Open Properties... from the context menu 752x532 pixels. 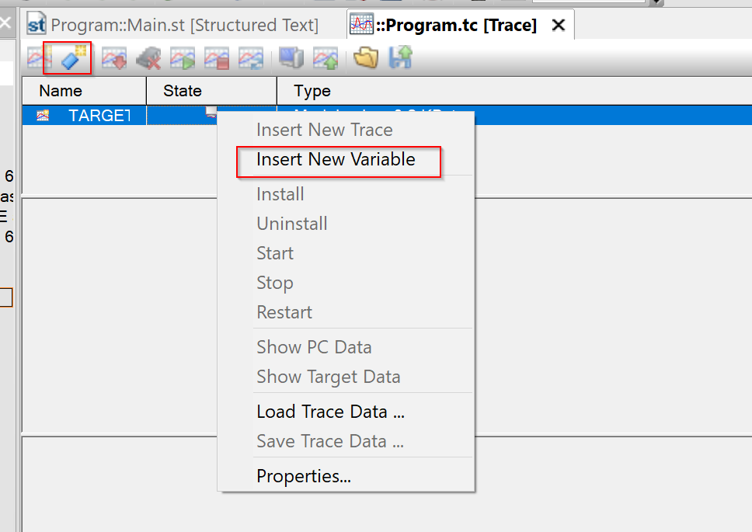[x=304, y=476]
